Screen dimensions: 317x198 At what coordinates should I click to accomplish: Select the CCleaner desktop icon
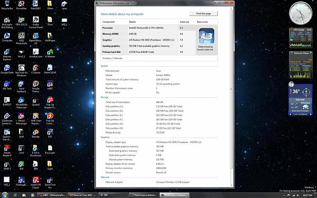coord(36,69)
